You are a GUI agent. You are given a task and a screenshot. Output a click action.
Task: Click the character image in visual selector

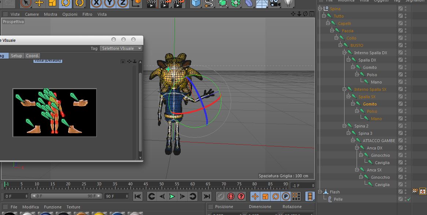55,113
